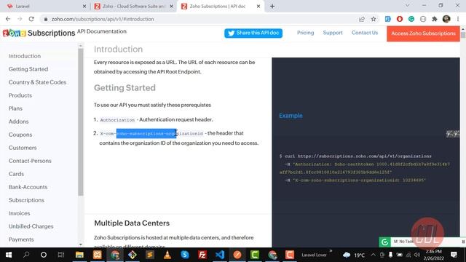Open Cards in the sidebar
The image size is (466, 262).
(16, 173)
